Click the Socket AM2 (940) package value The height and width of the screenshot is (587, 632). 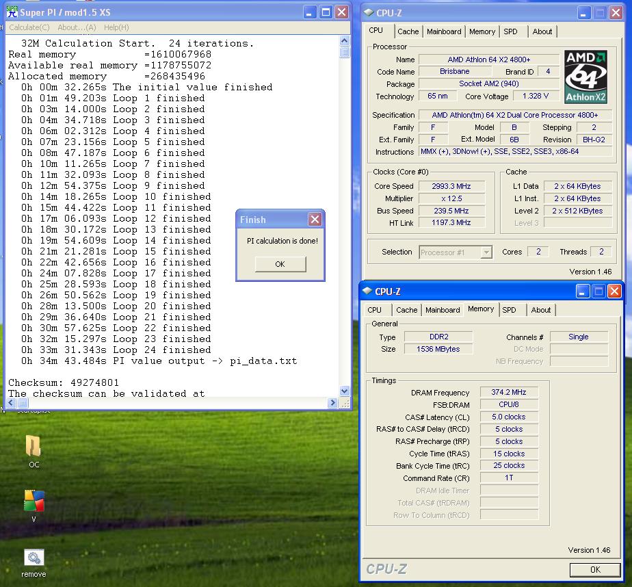pyautogui.click(x=489, y=83)
